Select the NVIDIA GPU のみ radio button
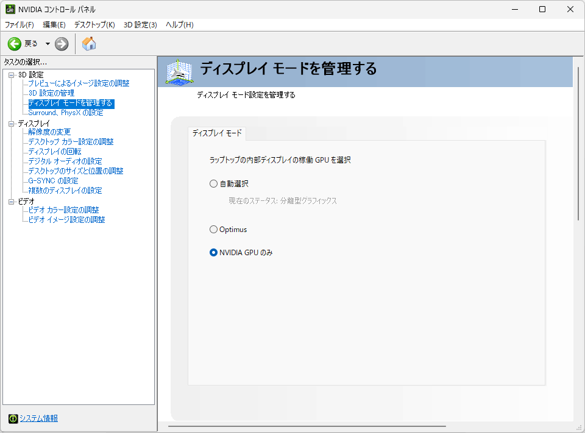The image size is (585, 433). point(213,253)
